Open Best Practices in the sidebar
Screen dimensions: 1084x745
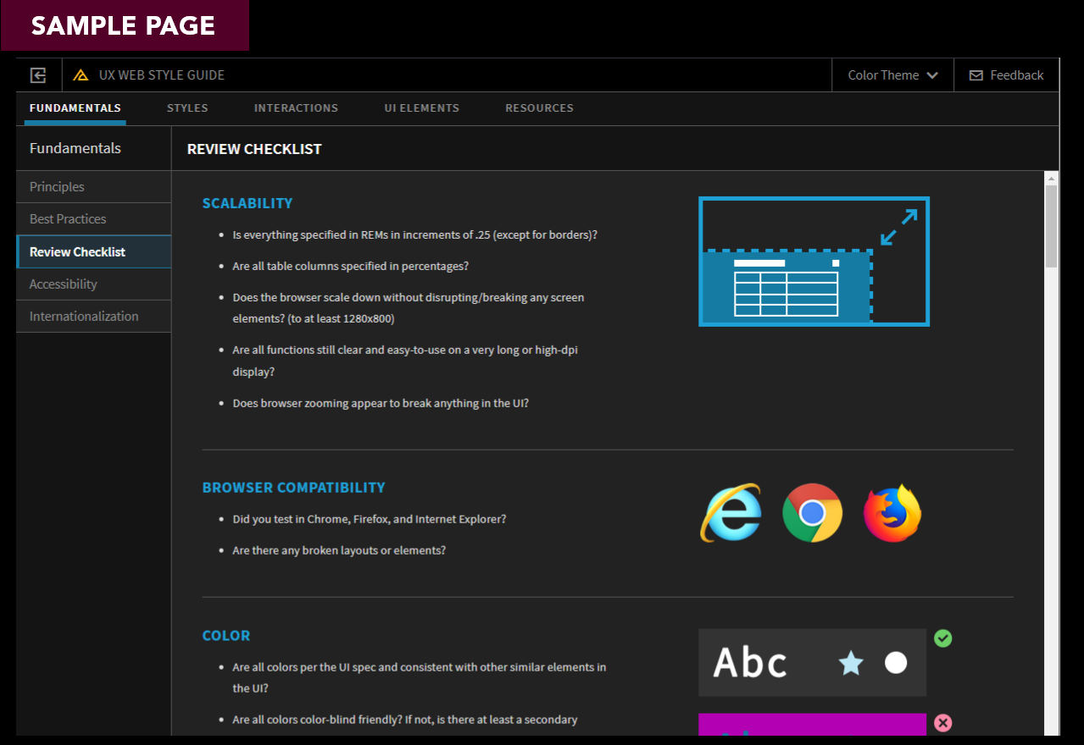point(94,219)
